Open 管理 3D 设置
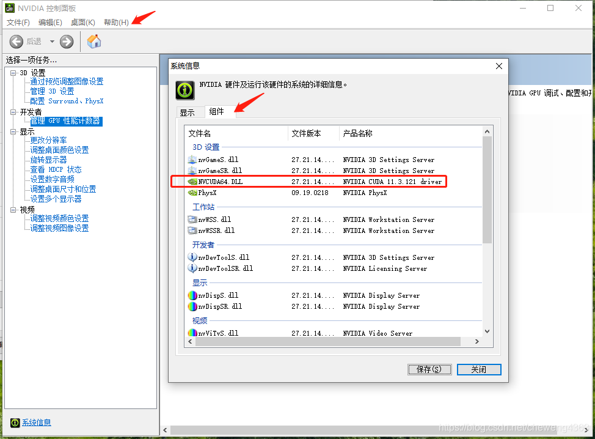The width and height of the screenshot is (595, 439). point(52,91)
